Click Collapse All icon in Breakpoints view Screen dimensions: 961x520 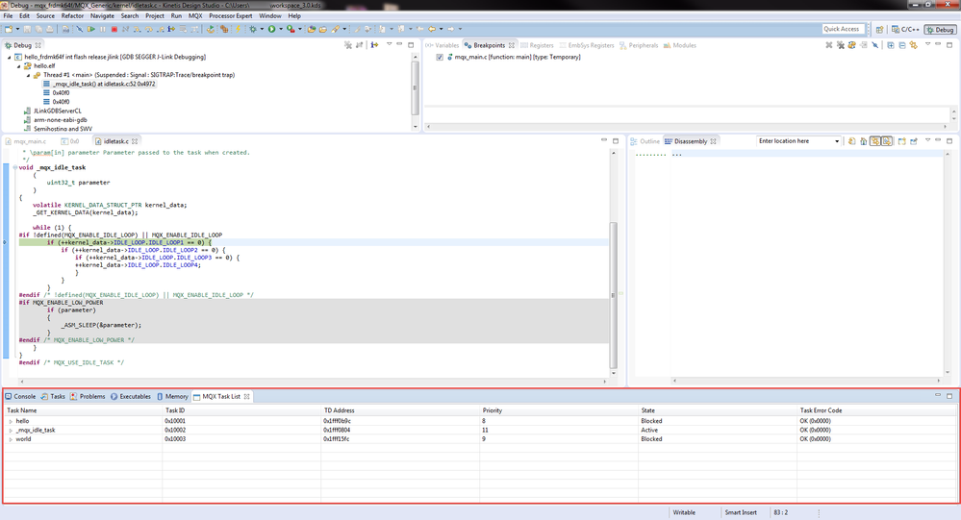[902, 45]
